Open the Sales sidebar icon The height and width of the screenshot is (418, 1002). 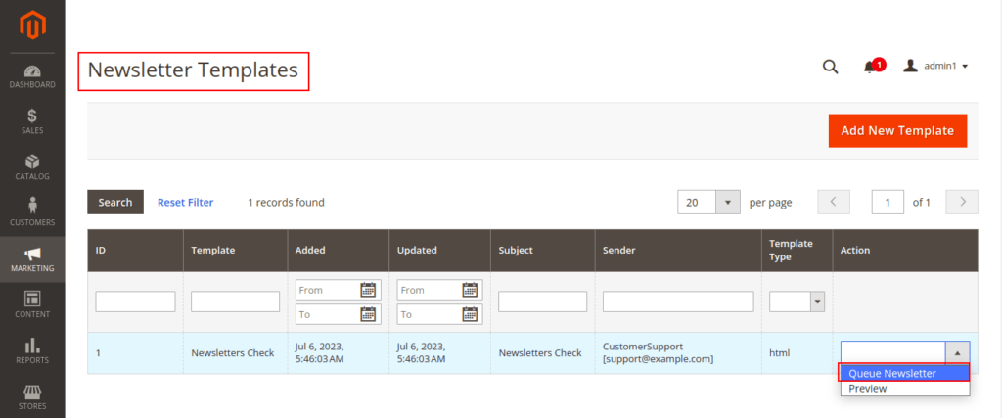[32, 121]
